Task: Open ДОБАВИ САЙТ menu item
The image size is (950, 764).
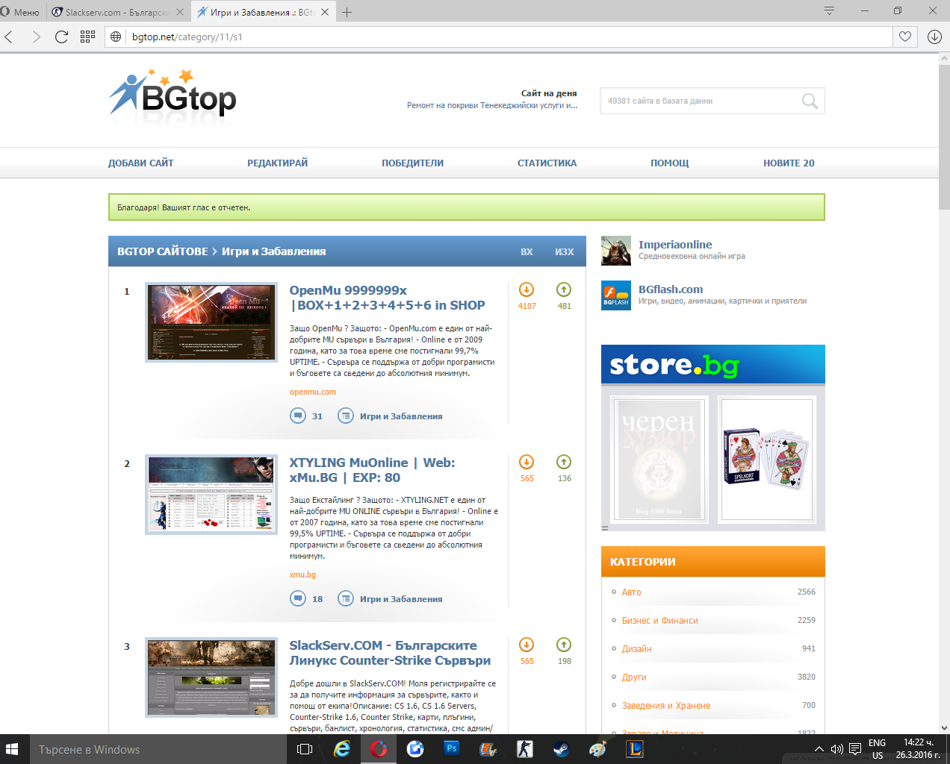Action: pyautogui.click(x=140, y=163)
